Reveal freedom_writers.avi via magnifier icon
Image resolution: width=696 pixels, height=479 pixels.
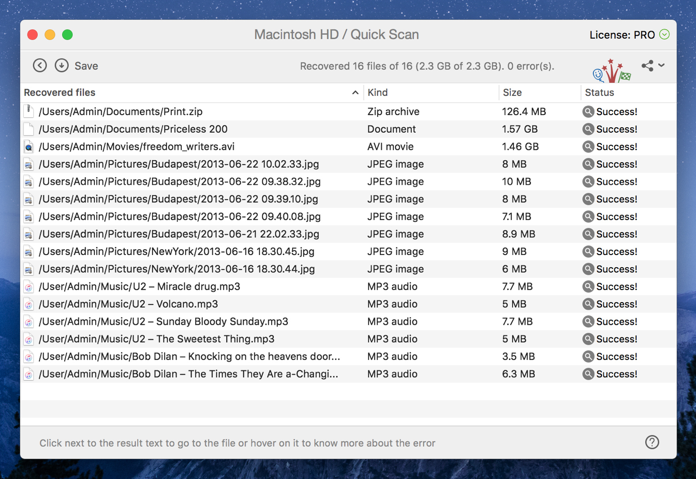(x=588, y=147)
